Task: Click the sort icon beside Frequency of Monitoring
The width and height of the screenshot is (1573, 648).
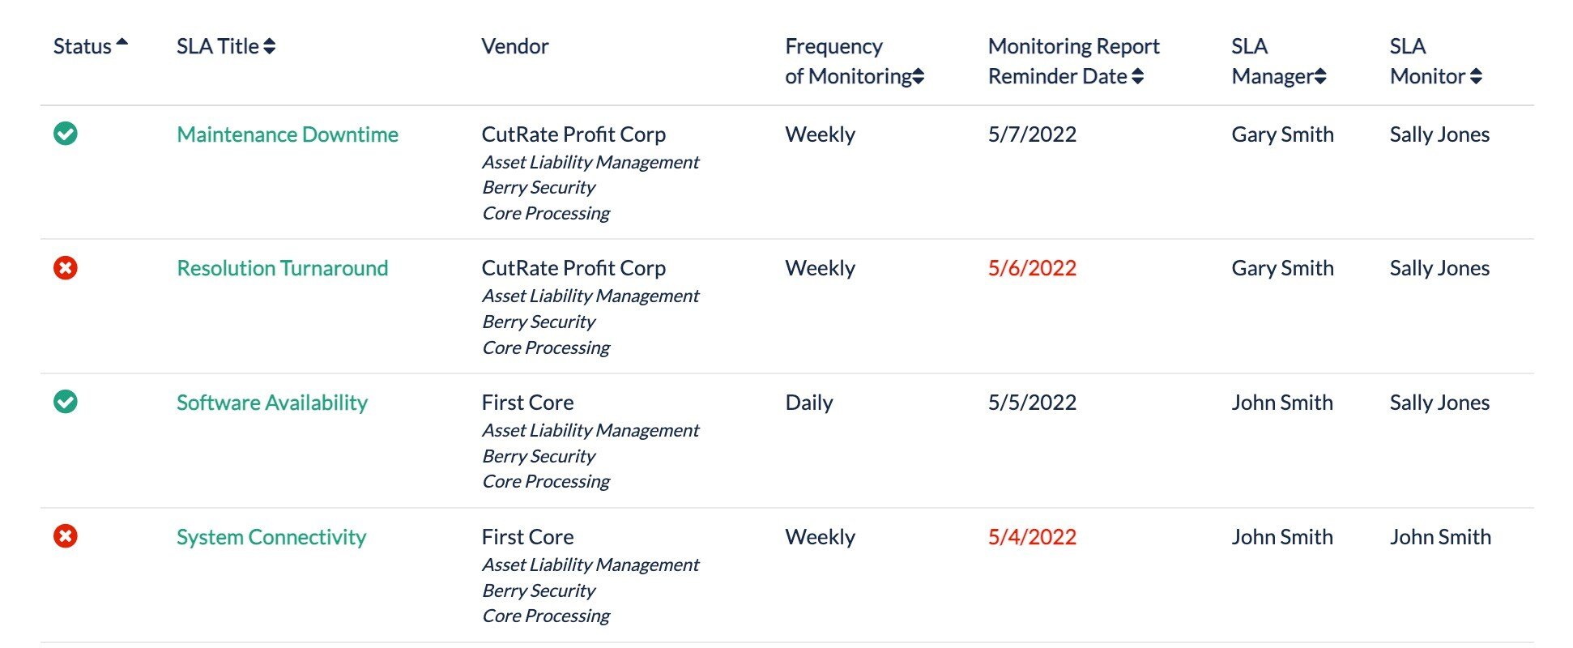Action: click(x=917, y=77)
